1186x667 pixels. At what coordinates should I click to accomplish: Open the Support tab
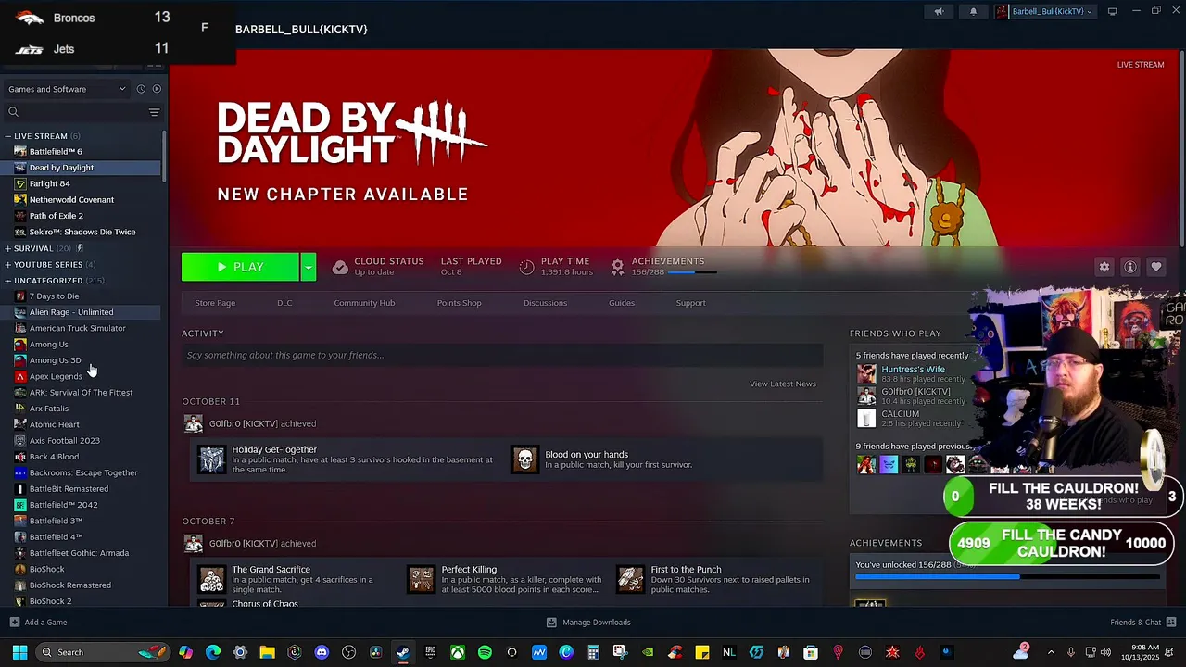(690, 303)
